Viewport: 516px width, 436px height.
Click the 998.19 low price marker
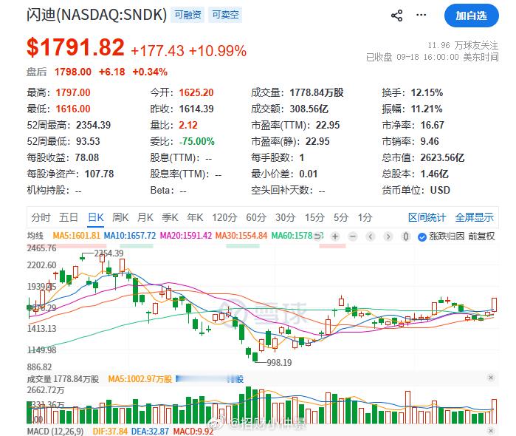coord(279,363)
